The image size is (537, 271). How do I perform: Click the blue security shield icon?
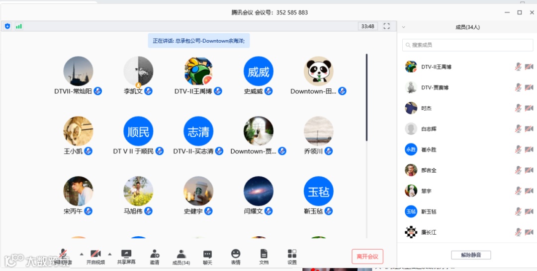coord(7,26)
